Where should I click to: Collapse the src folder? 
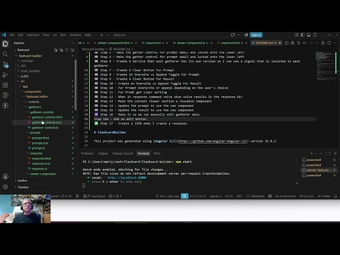click(x=22, y=81)
